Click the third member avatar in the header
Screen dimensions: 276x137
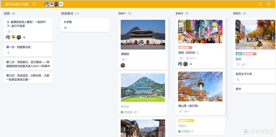tap(56, 4)
